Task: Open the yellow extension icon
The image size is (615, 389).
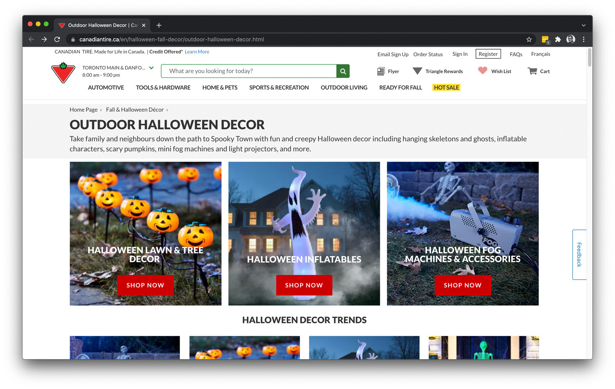Action: 545,39
